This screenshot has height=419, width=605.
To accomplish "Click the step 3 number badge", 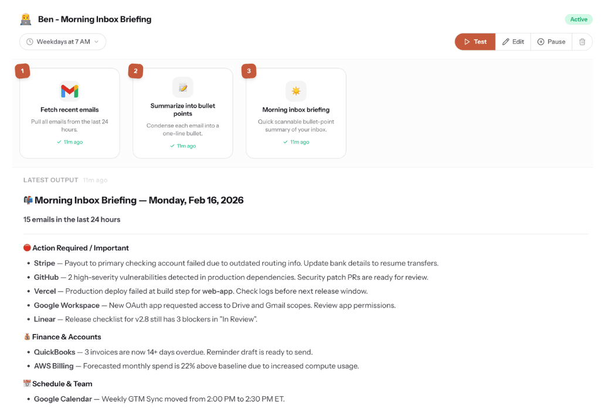I will point(249,71).
